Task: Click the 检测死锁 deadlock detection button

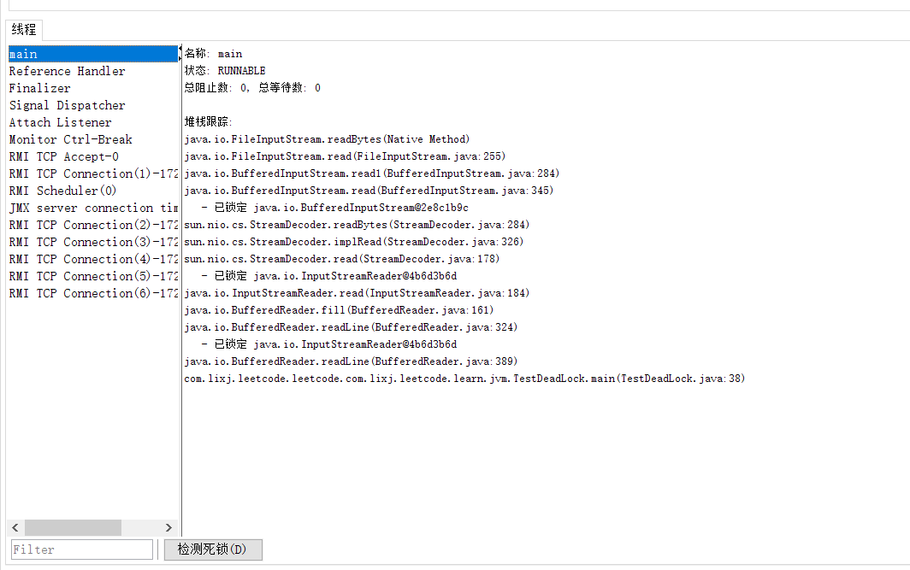Action: click(212, 549)
